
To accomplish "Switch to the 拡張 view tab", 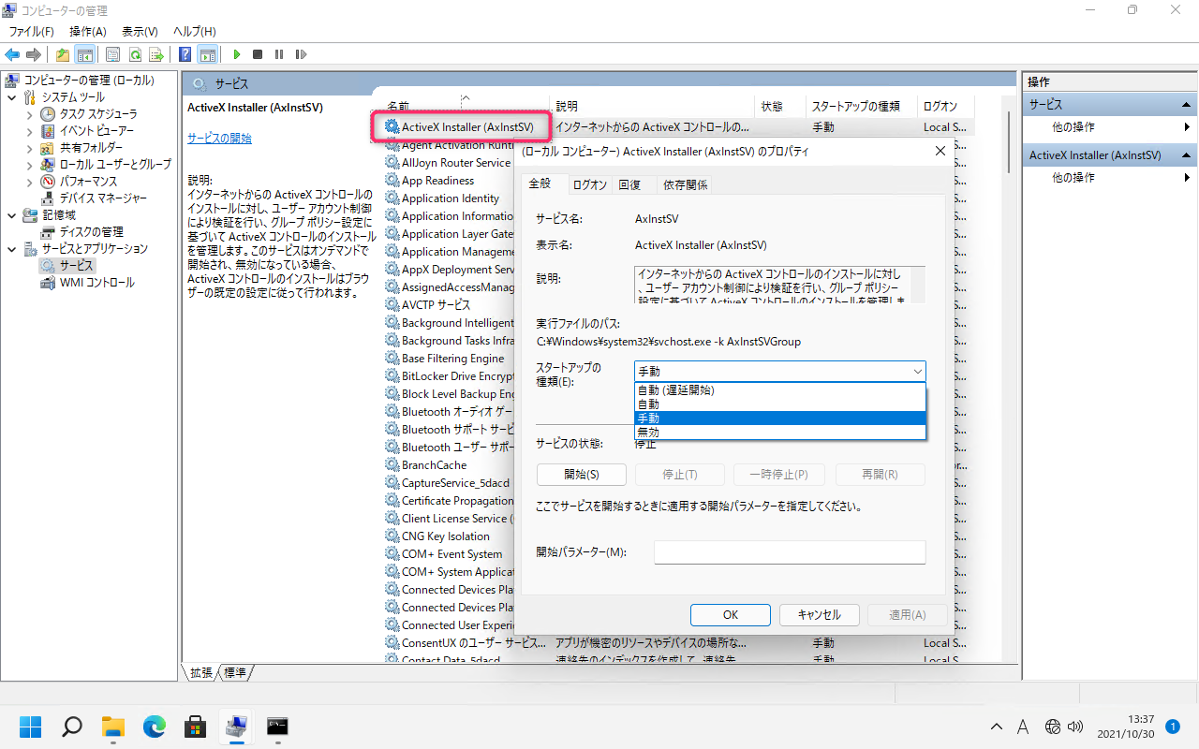I will [201, 672].
